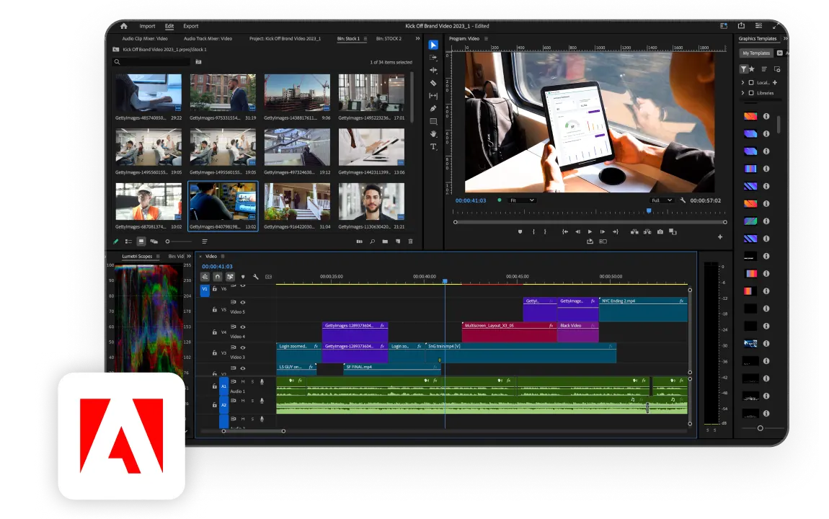Click Add Marker in Program Monitor
Image resolution: width=829 pixels, height=519 pixels.
click(520, 231)
